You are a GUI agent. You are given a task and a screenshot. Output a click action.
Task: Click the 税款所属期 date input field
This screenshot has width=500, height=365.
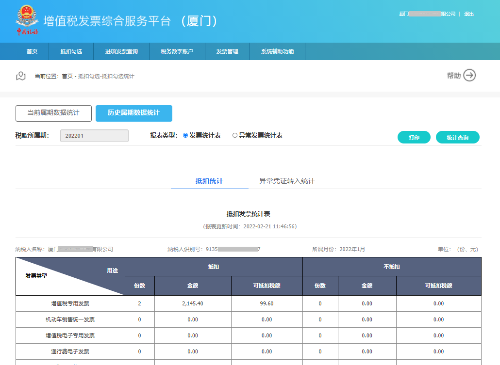[94, 135]
